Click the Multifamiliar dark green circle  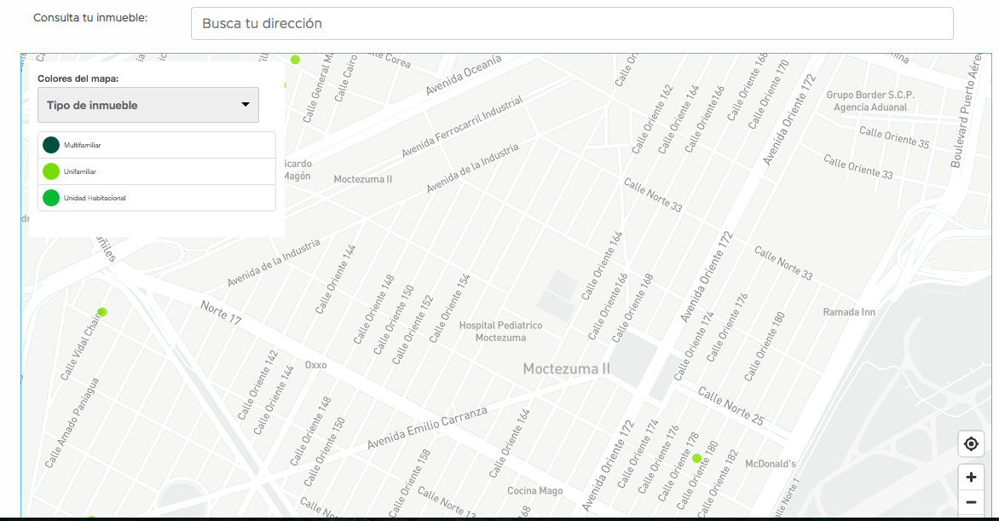pyautogui.click(x=51, y=145)
